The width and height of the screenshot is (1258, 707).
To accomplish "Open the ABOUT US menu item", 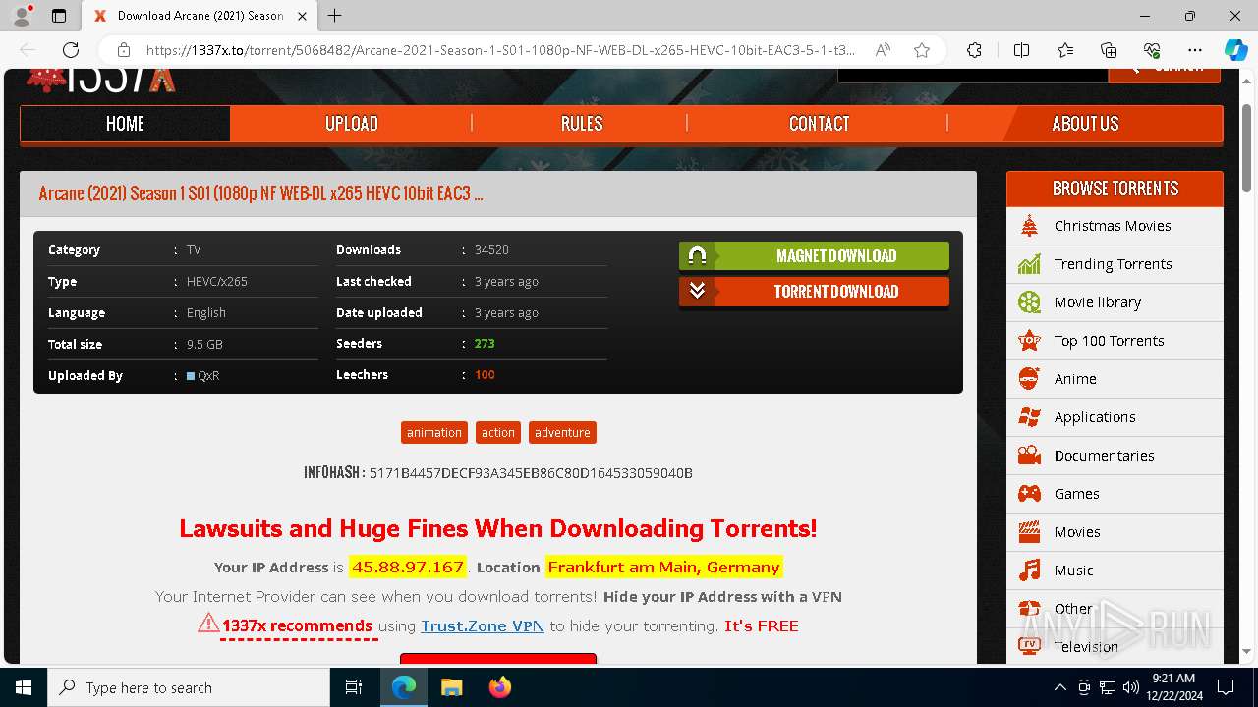I will (x=1085, y=124).
